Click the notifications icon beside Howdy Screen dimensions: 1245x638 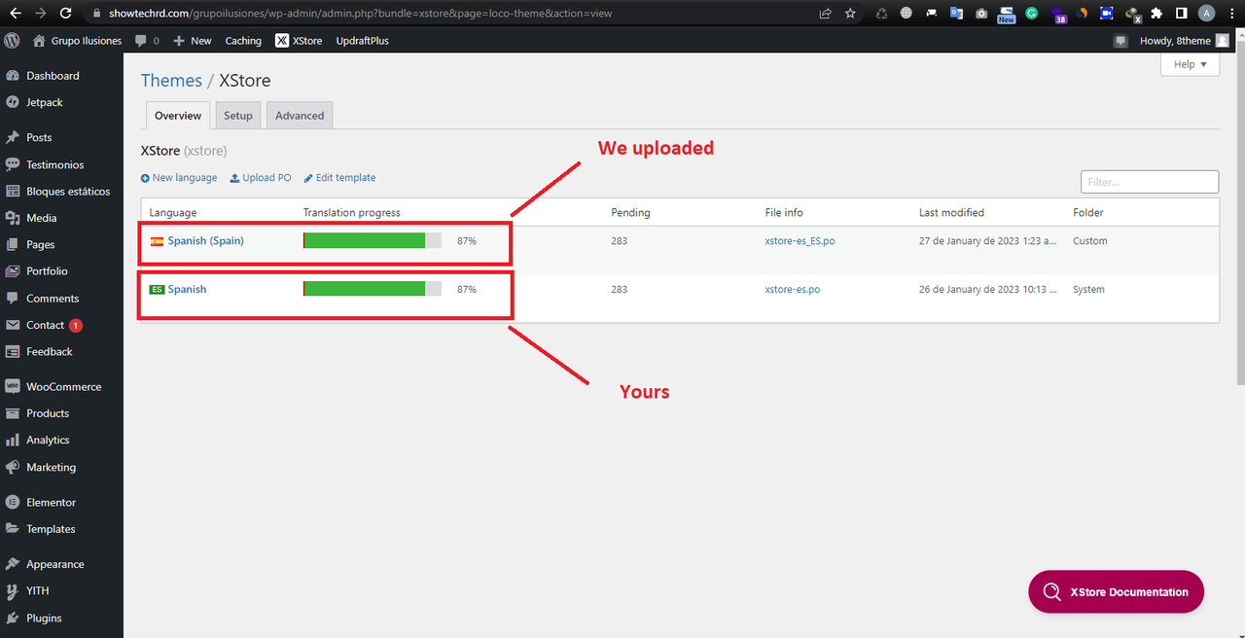(x=1120, y=41)
